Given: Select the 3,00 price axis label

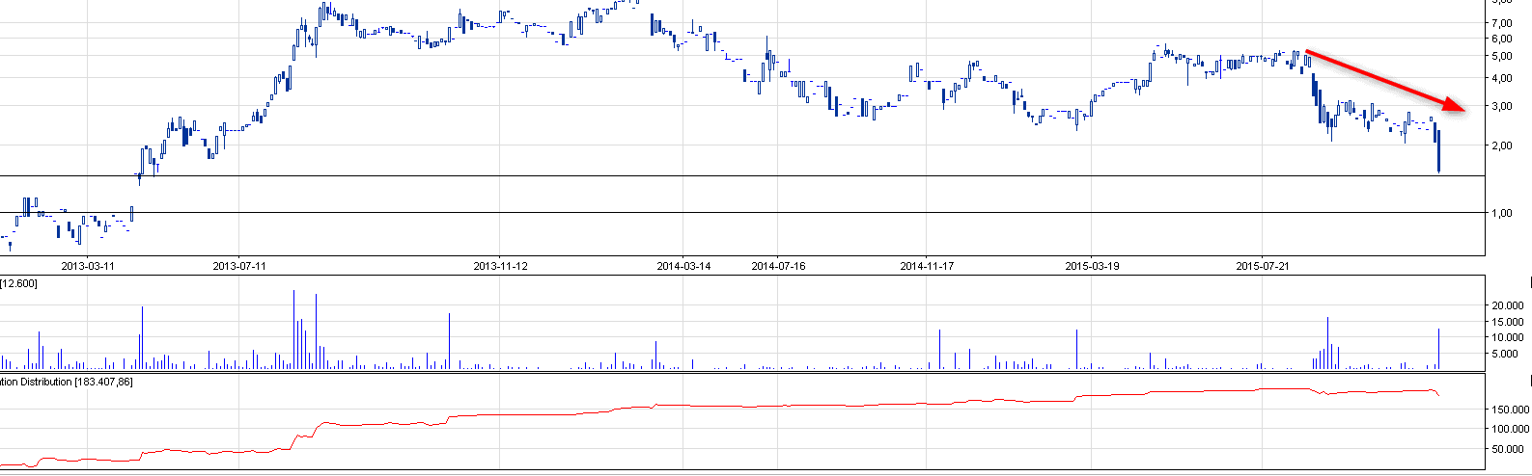Looking at the screenshot, I should point(1501,107).
